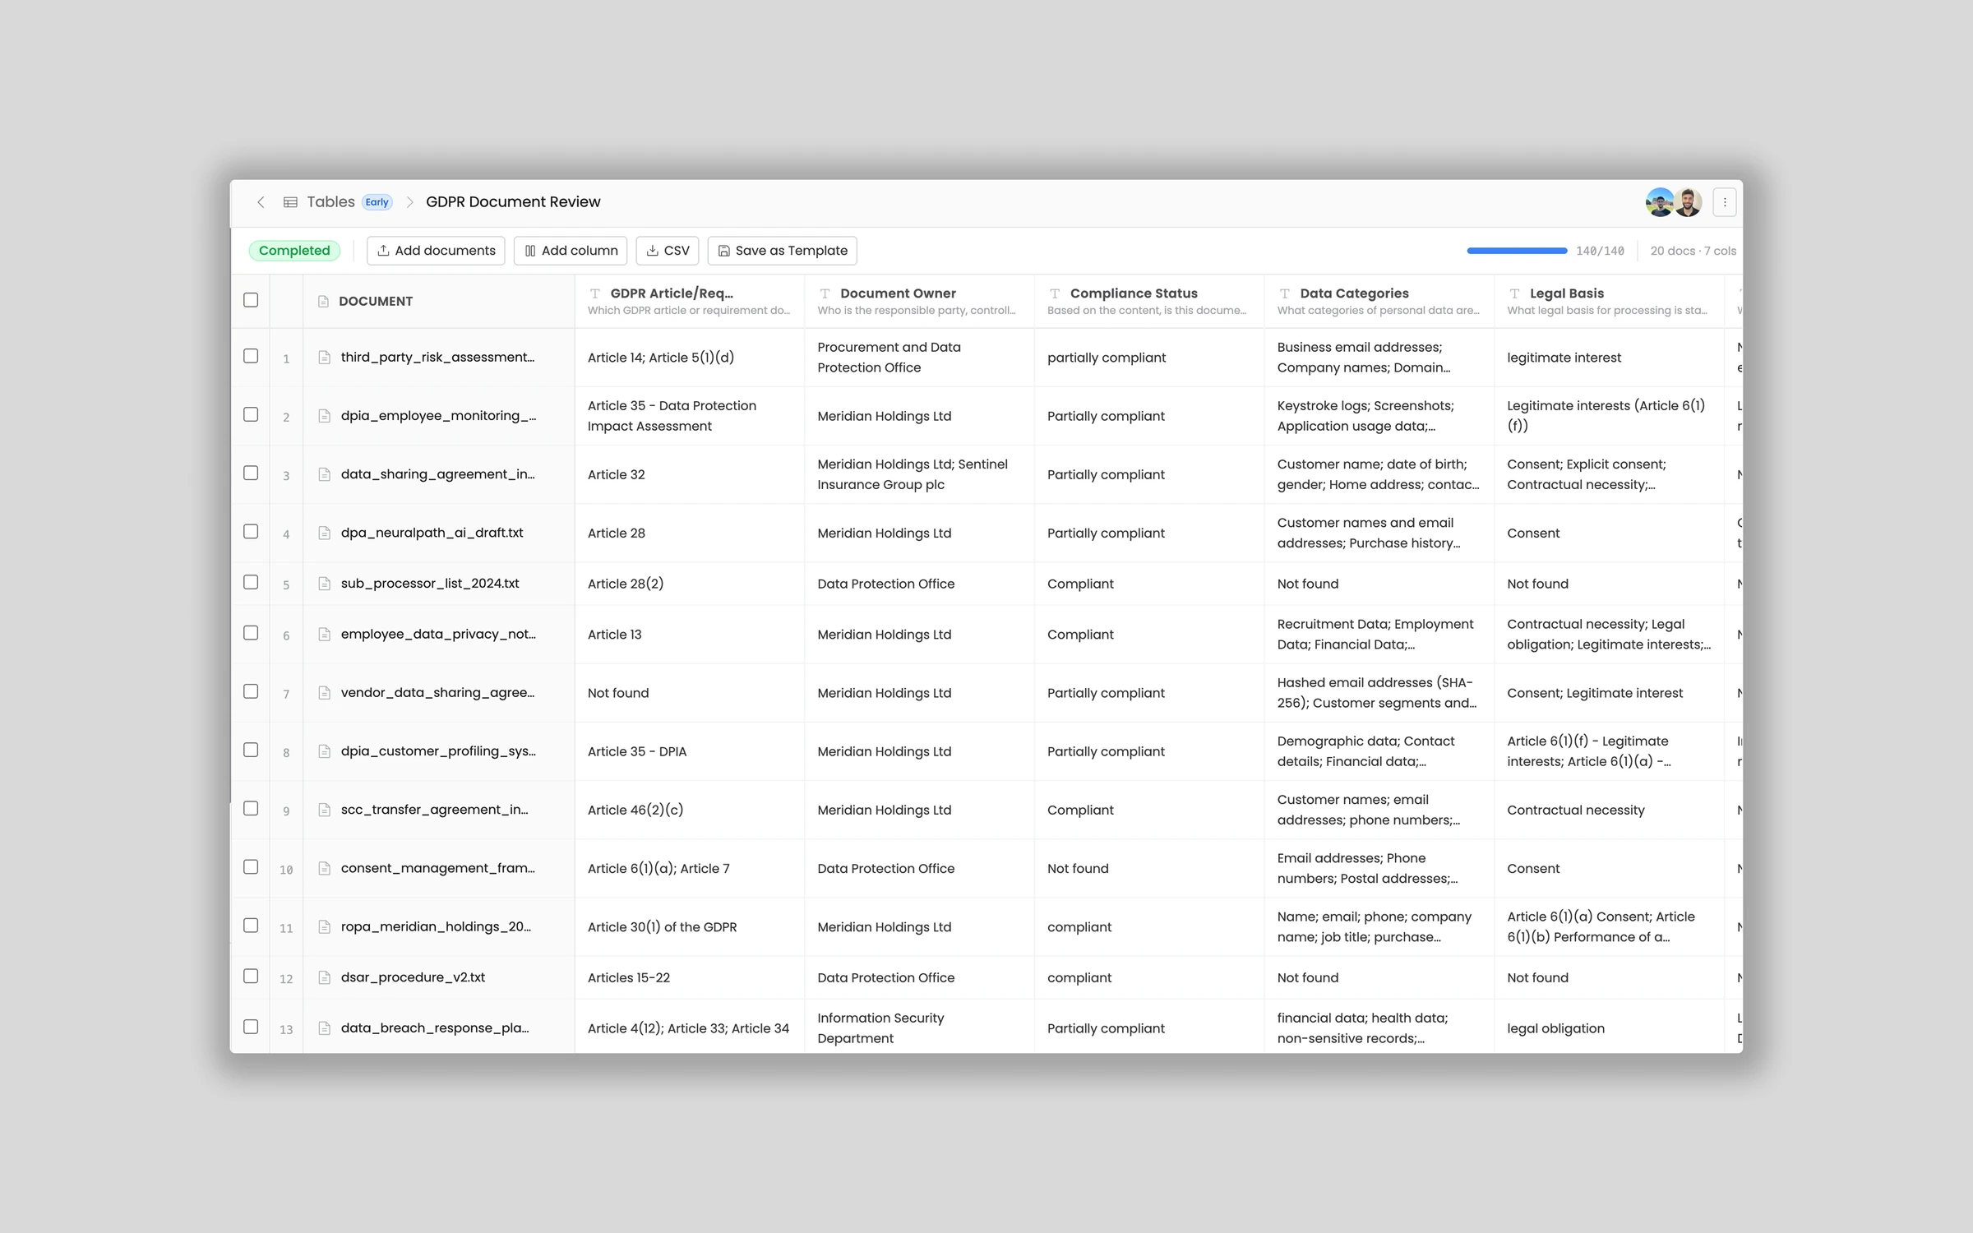Export table with the CSV button

coord(667,251)
